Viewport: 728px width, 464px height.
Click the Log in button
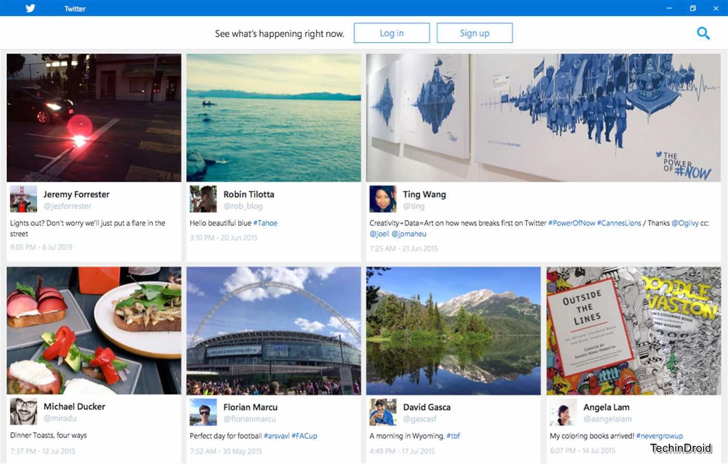(x=392, y=33)
